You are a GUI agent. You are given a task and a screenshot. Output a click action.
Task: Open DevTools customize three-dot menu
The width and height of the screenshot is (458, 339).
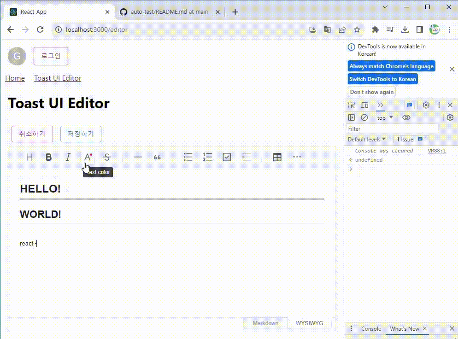tap(439, 105)
